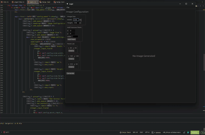Screen dimensions: 205x135
Task: Click the Generate button
Action: click(x=70, y=73)
